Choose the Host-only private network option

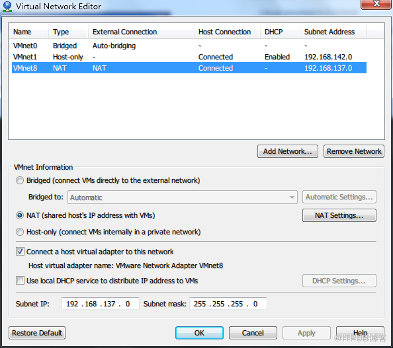20,232
